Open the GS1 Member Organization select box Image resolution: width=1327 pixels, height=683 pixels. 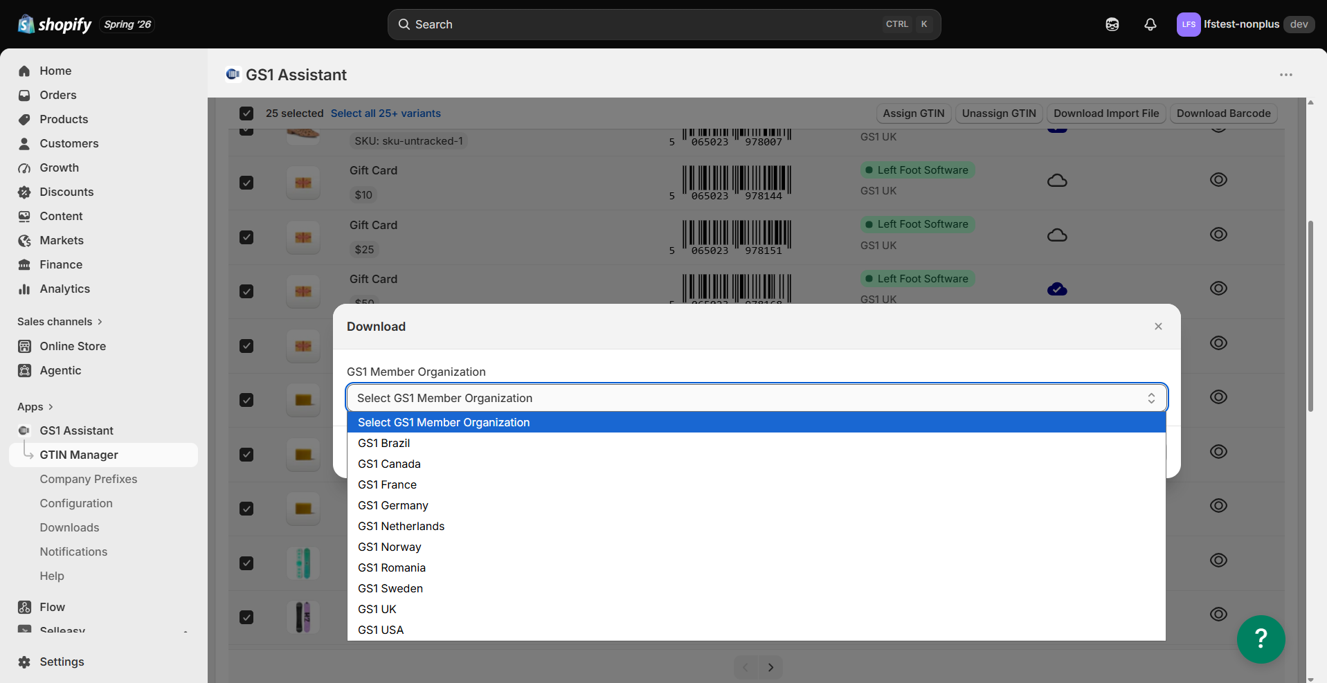(x=757, y=398)
